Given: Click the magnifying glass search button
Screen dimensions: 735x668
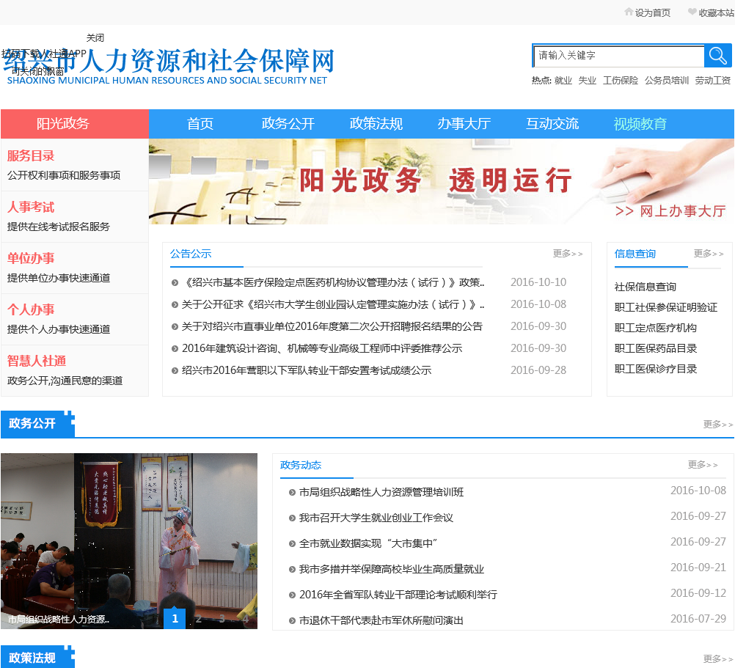Looking at the screenshot, I should pyautogui.click(x=717, y=56).
